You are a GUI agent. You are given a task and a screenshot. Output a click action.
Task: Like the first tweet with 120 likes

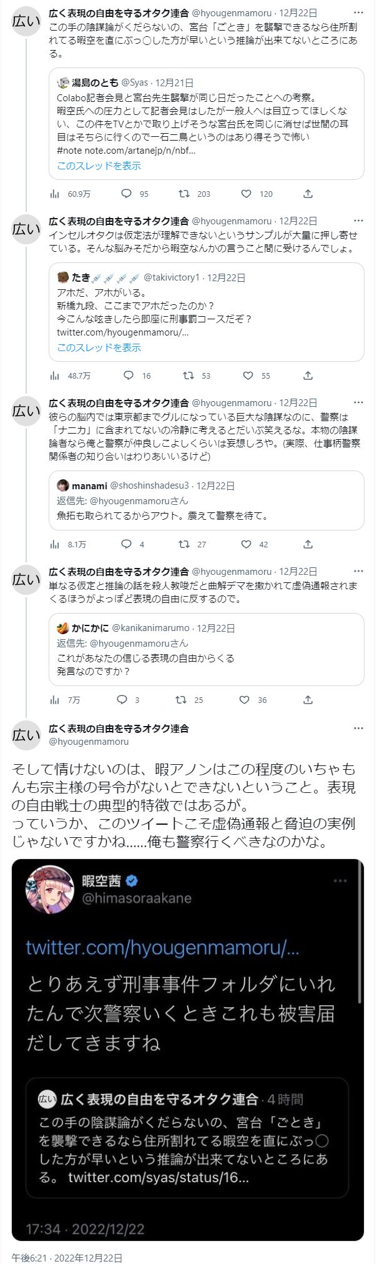(247, 194)
